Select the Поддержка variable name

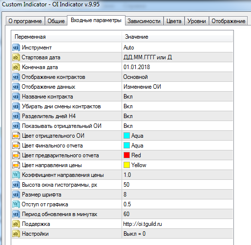tap(36, 224)
